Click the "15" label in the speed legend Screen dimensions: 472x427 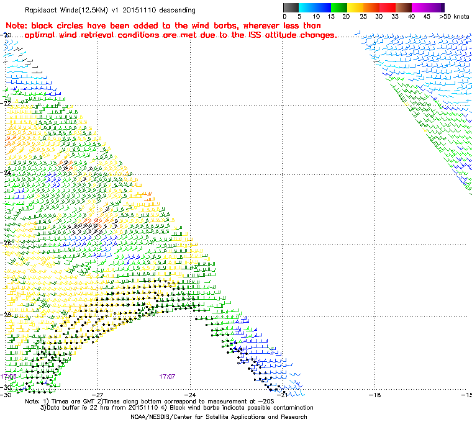pyautogui.click(x=331, y=17)
